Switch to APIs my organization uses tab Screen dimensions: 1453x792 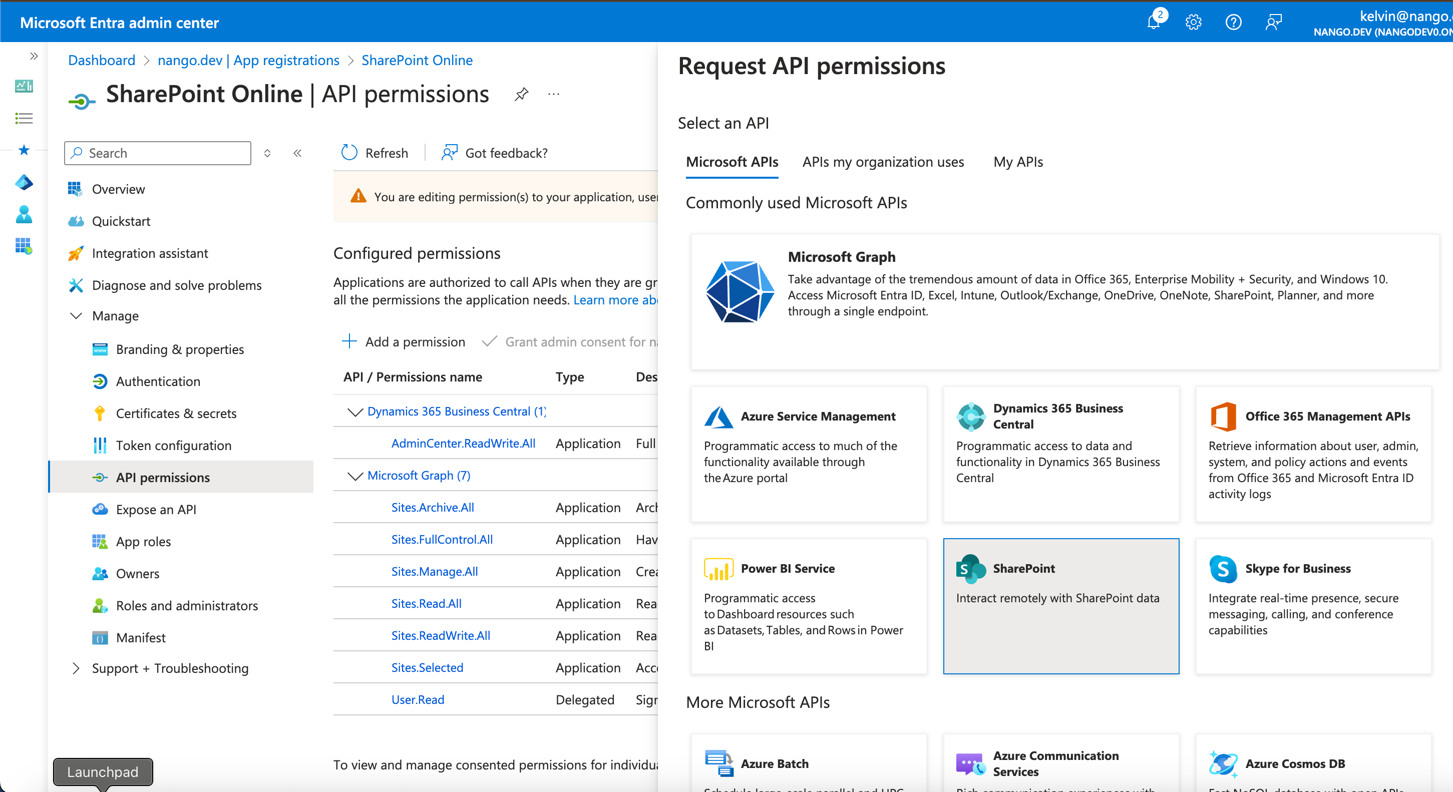883,162
